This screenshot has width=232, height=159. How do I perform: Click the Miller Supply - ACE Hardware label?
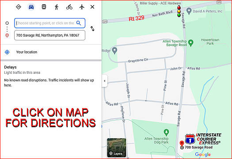pyautogui.click(x=160, y=3)
